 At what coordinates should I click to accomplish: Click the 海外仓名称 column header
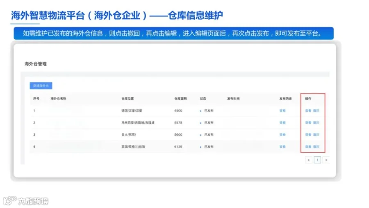click(x=58, y=98)
